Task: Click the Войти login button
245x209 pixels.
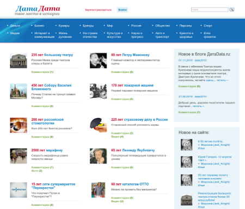Action: coord(122,10)
